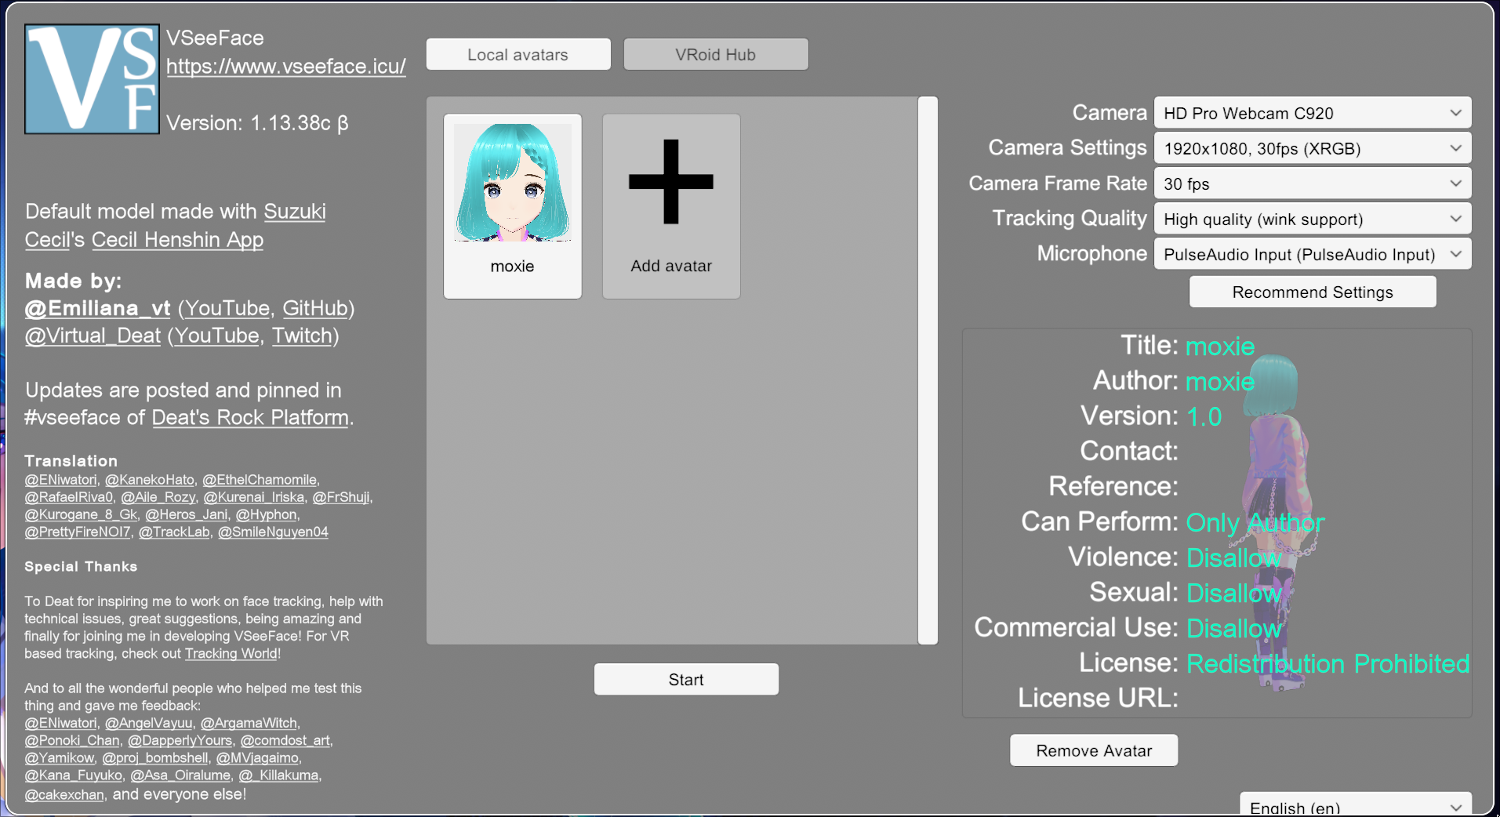Screen dimensions: 1500x817
Task: Switch to the VRoid Hub tab
Action: click(716, 54)
